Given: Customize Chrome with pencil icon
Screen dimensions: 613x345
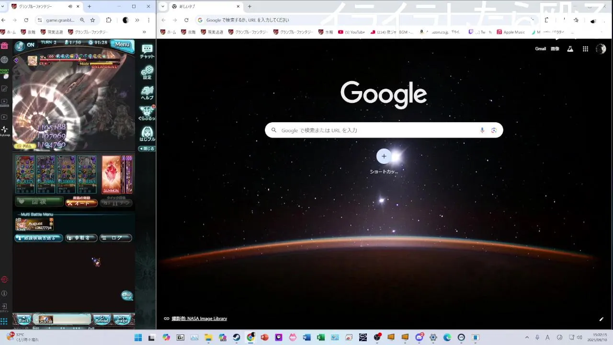Looking at the screenshot, I should (601, 319).
